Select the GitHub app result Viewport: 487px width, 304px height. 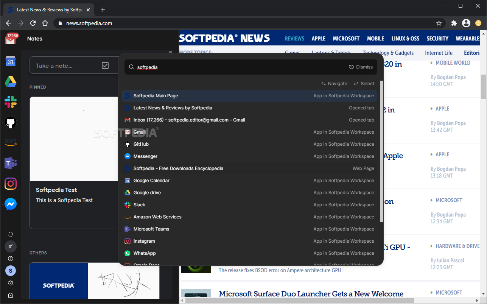click(x=249, y=144)
